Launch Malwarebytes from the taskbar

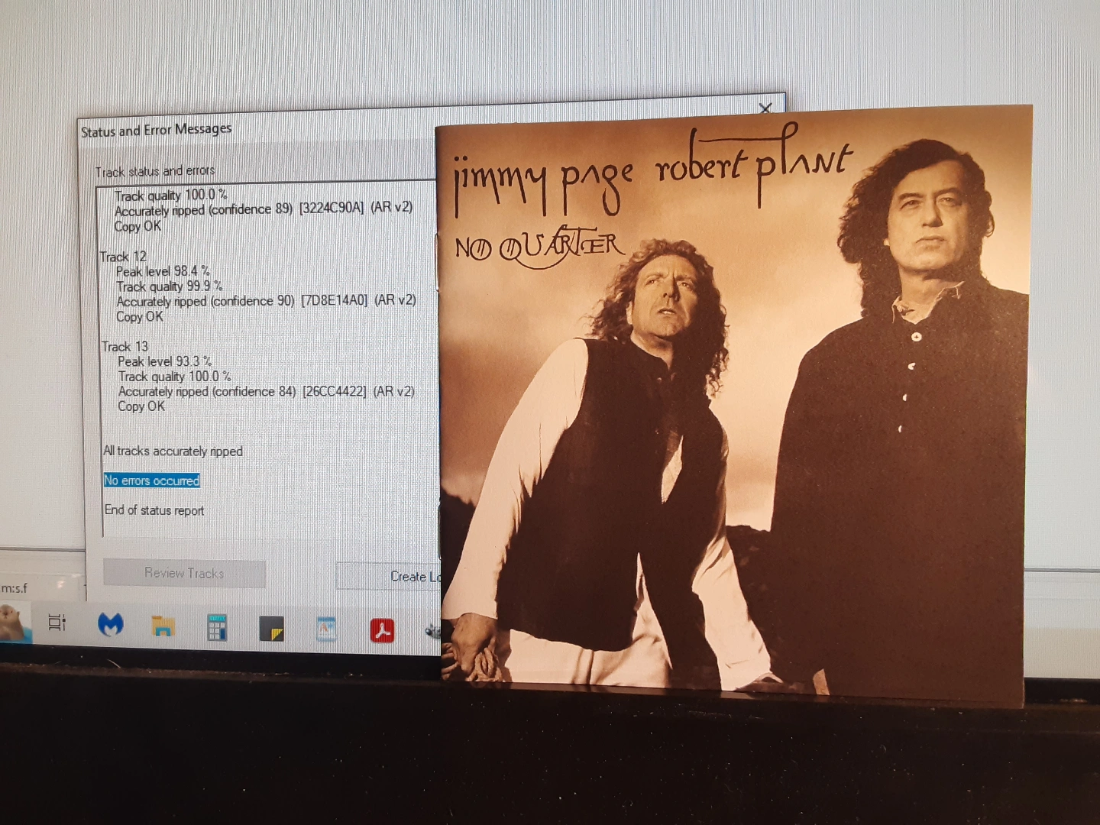[111, 625]
